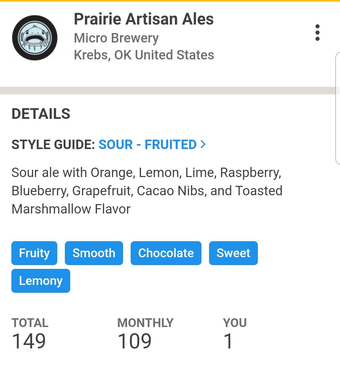Tap the chevron next to Sour - Fruited
Viewport: 340px width, 378px height.
pos(203,144)
